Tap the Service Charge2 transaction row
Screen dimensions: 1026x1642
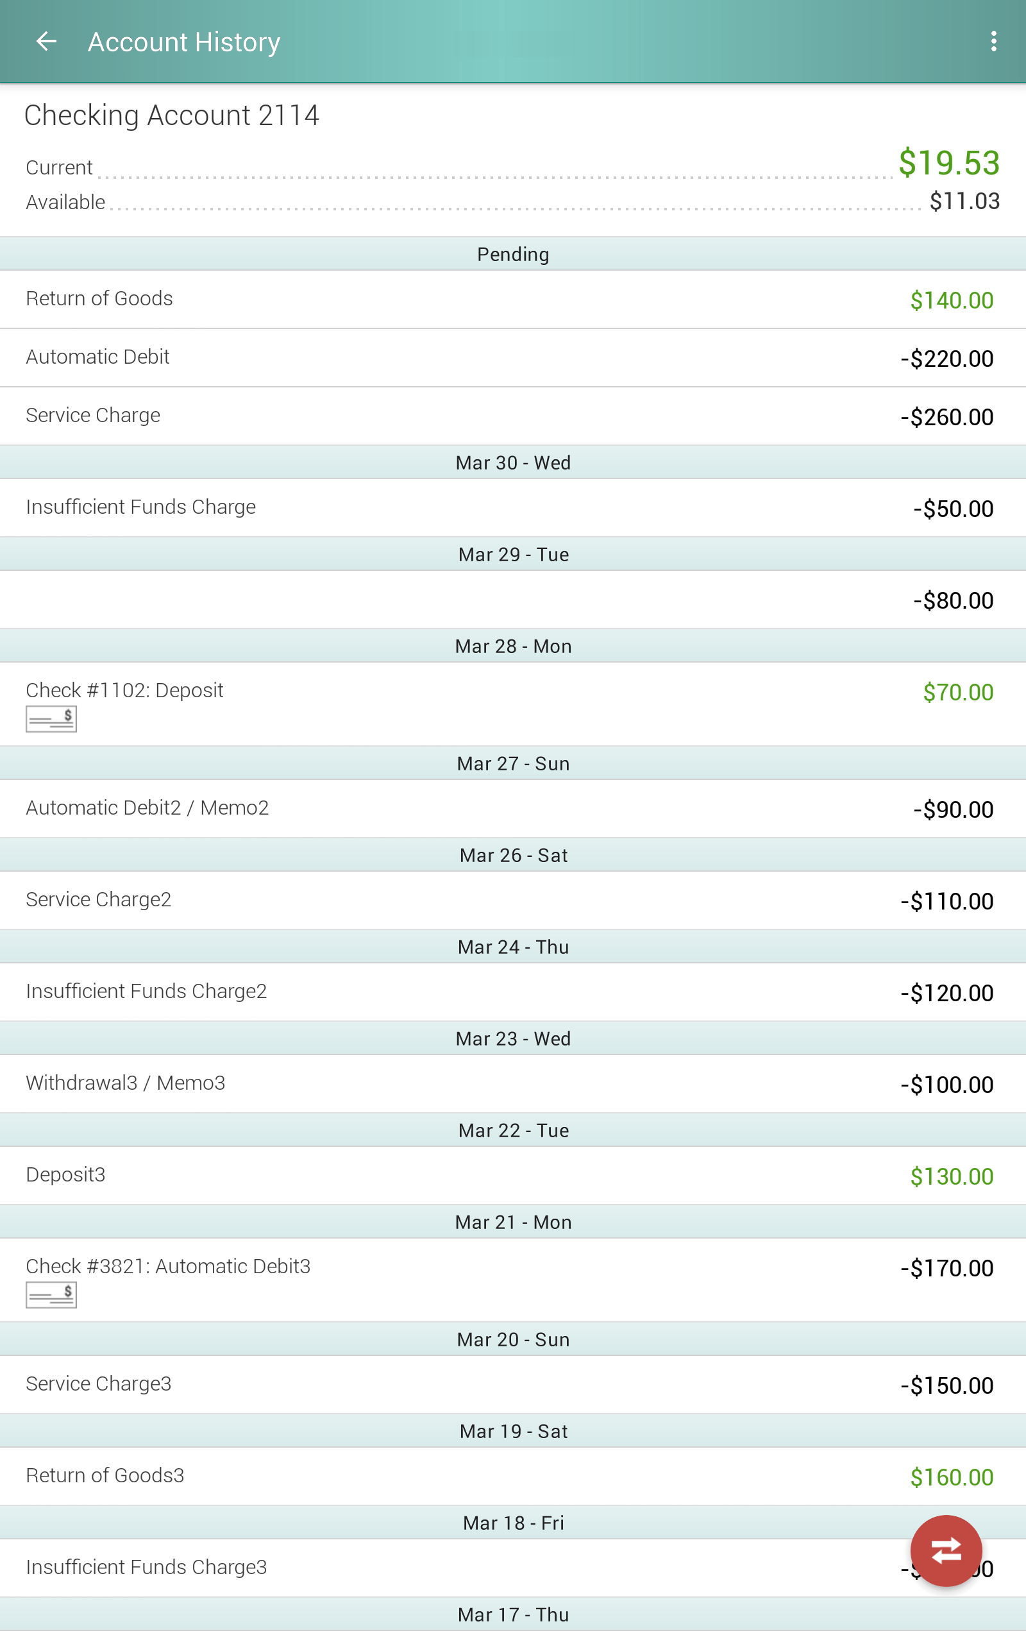click(x=513, y=900)
